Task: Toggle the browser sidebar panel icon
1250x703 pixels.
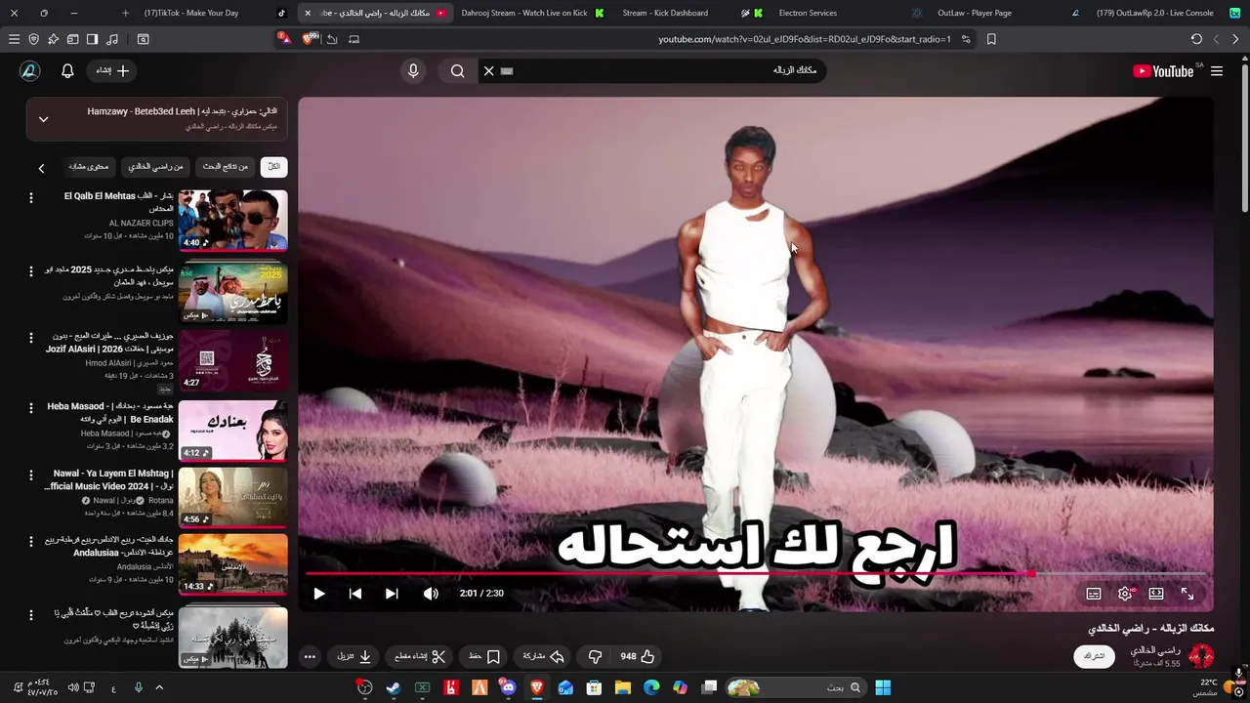Action: 92,39
